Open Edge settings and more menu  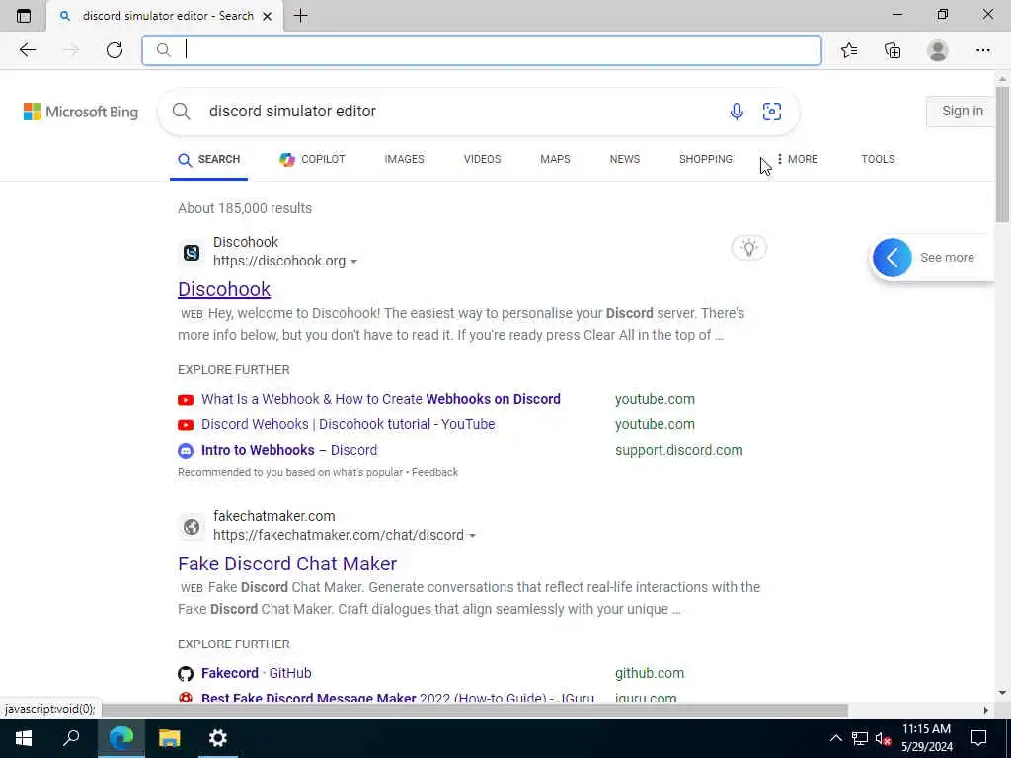coord(982,50)
